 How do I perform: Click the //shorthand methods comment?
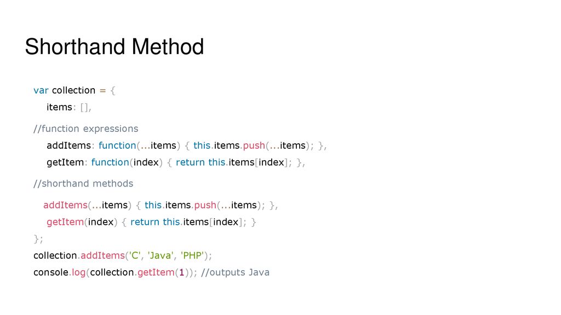[83, 184]
